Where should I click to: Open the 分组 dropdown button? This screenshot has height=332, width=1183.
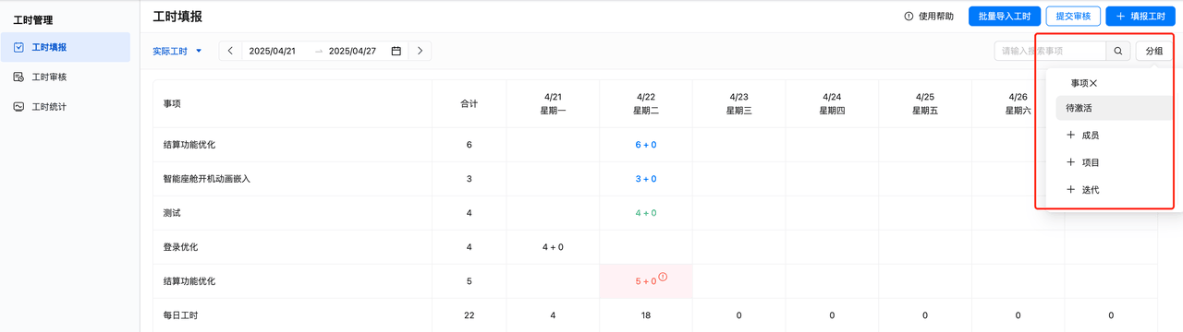click(x=1153, y=51)
